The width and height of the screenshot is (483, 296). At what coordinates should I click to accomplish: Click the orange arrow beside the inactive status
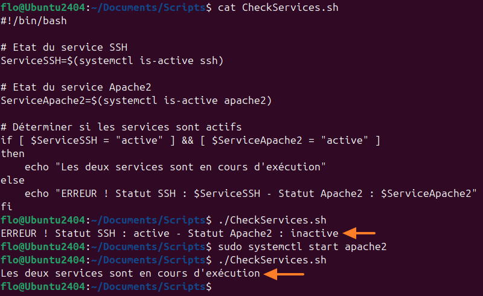tap(359, 233)
